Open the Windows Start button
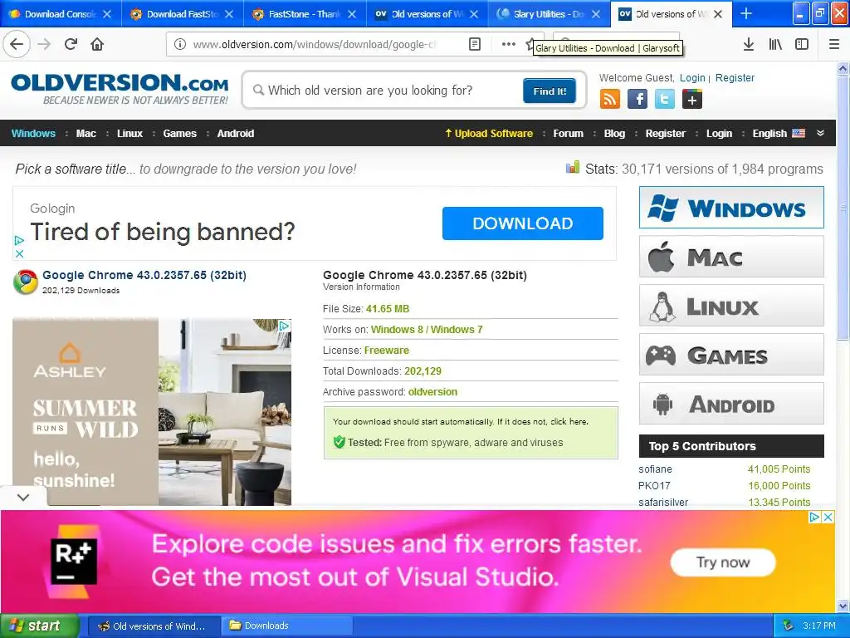Image resolution: width=850 pixels, height=638 pixels. pos(39,626)
